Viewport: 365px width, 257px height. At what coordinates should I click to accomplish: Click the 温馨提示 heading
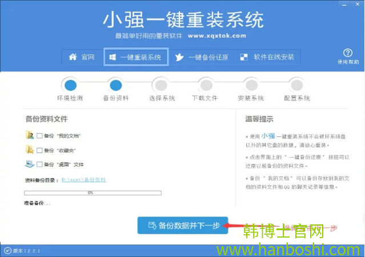pyautogui.click(x=259, y=119)
